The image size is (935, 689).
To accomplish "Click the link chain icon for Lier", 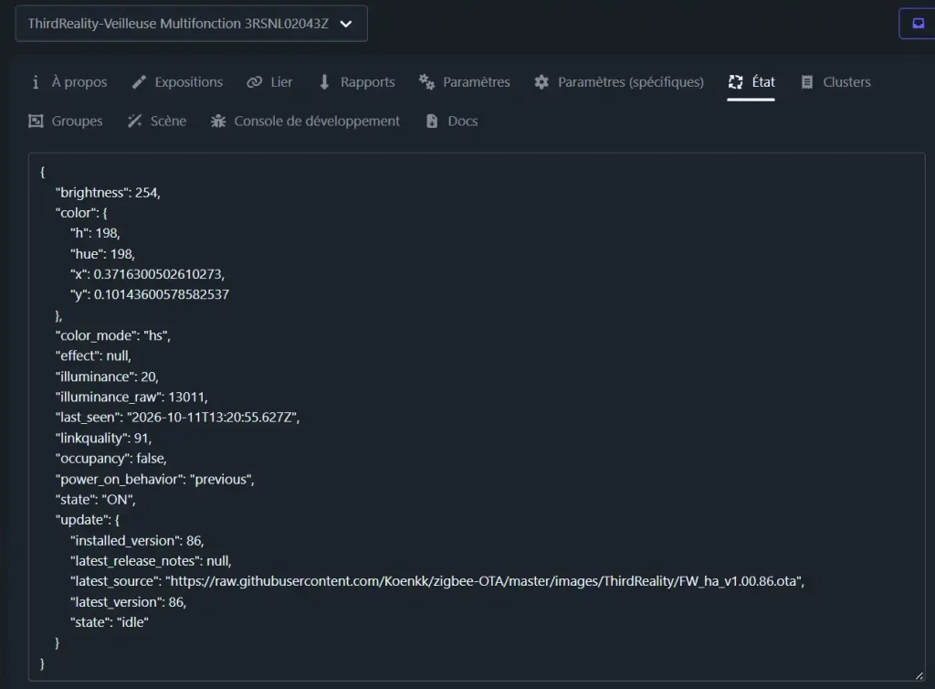I will coord(254,82).
